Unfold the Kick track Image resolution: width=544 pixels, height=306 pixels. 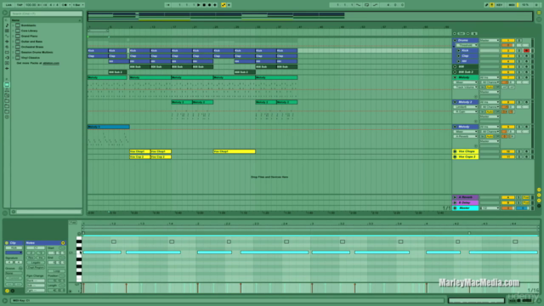tap(459, 51)
